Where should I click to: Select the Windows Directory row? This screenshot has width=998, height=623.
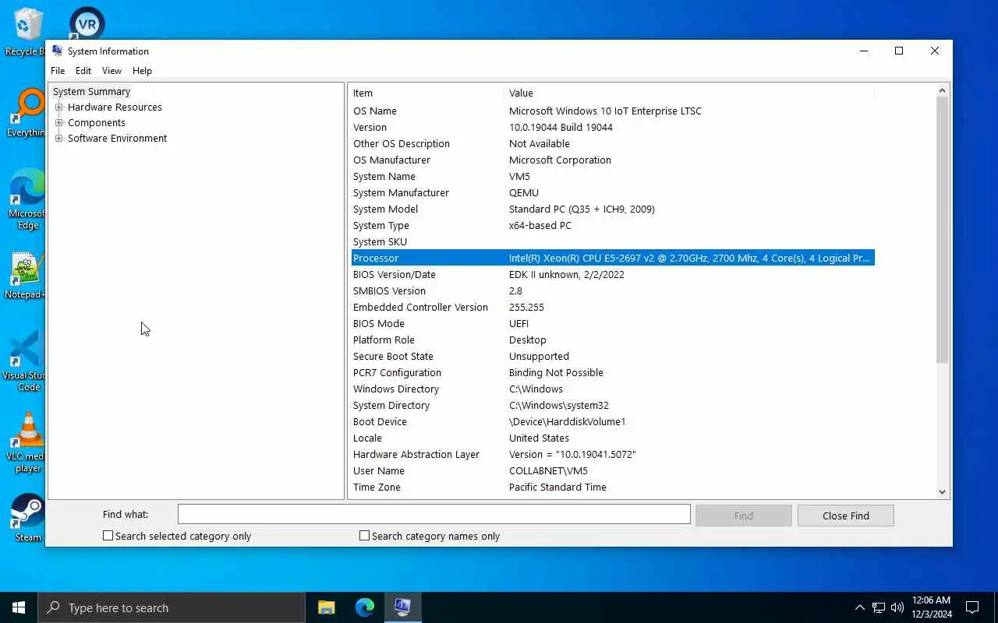click(x=613, y=389)
